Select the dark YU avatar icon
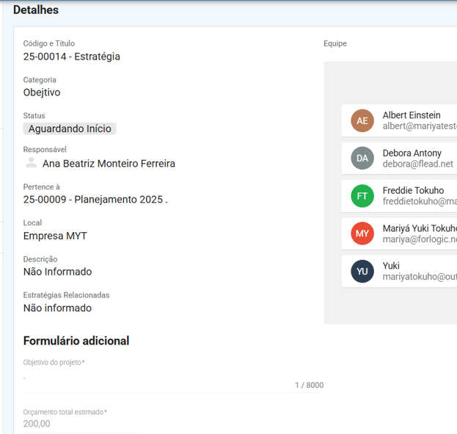The width and height of the screenshot is (457, 434). [362, 271]
